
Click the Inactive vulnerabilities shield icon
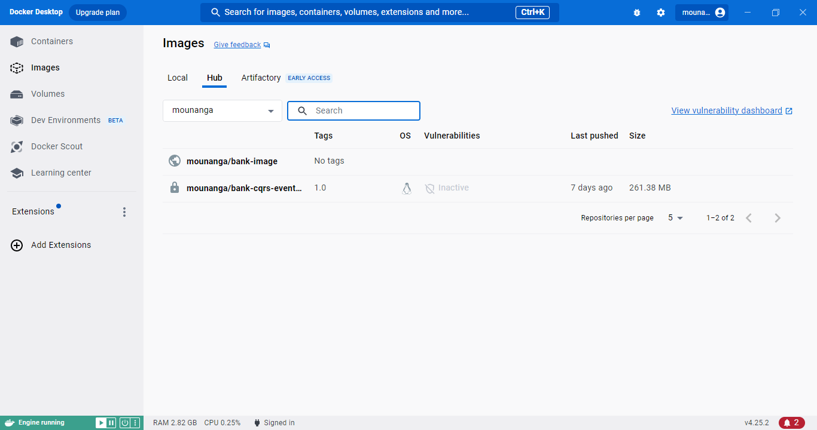(x=429, y=188)
